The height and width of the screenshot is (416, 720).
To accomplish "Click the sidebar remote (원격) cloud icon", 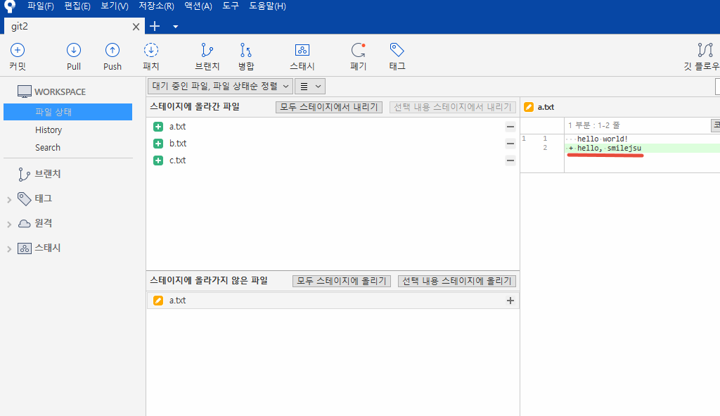I will [x=25, y=223].
